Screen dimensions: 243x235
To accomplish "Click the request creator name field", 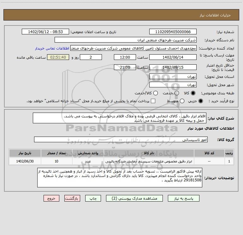I will click(133, 48).
